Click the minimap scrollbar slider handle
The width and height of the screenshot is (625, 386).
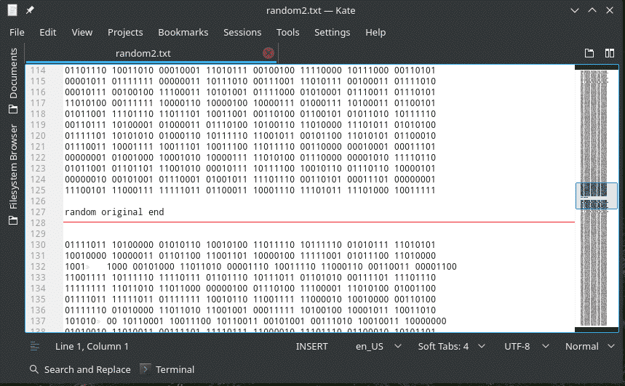[597, 196]
